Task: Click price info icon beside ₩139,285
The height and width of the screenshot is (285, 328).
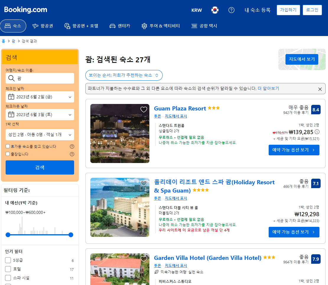Action: [317, 132]
